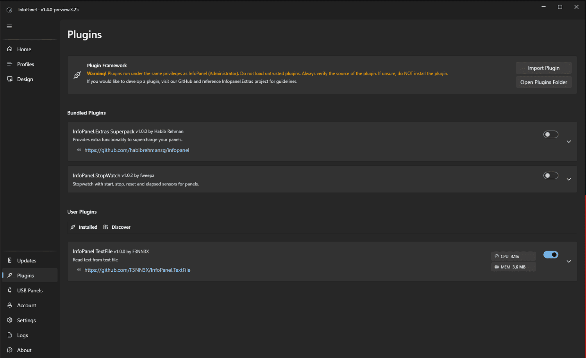Click the Design monitor icon
Image resolution: width=586 pixels, height=358 pixels.
click(10, 79)
